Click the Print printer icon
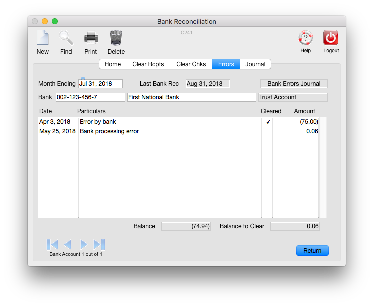374x306 pixels. tap(91, 38)
